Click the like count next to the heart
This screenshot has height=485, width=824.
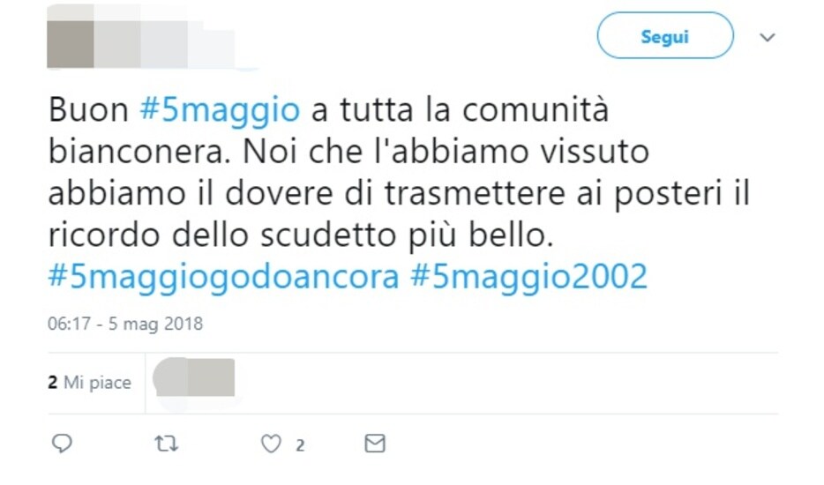click(300, 445)
